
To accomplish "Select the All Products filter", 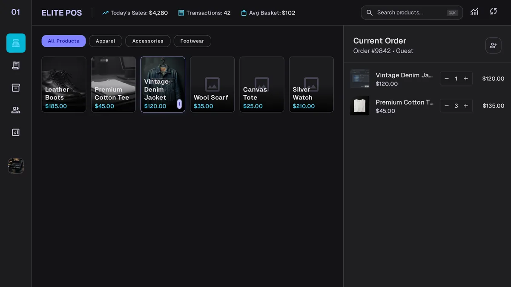I will click(x=63, y=41).
